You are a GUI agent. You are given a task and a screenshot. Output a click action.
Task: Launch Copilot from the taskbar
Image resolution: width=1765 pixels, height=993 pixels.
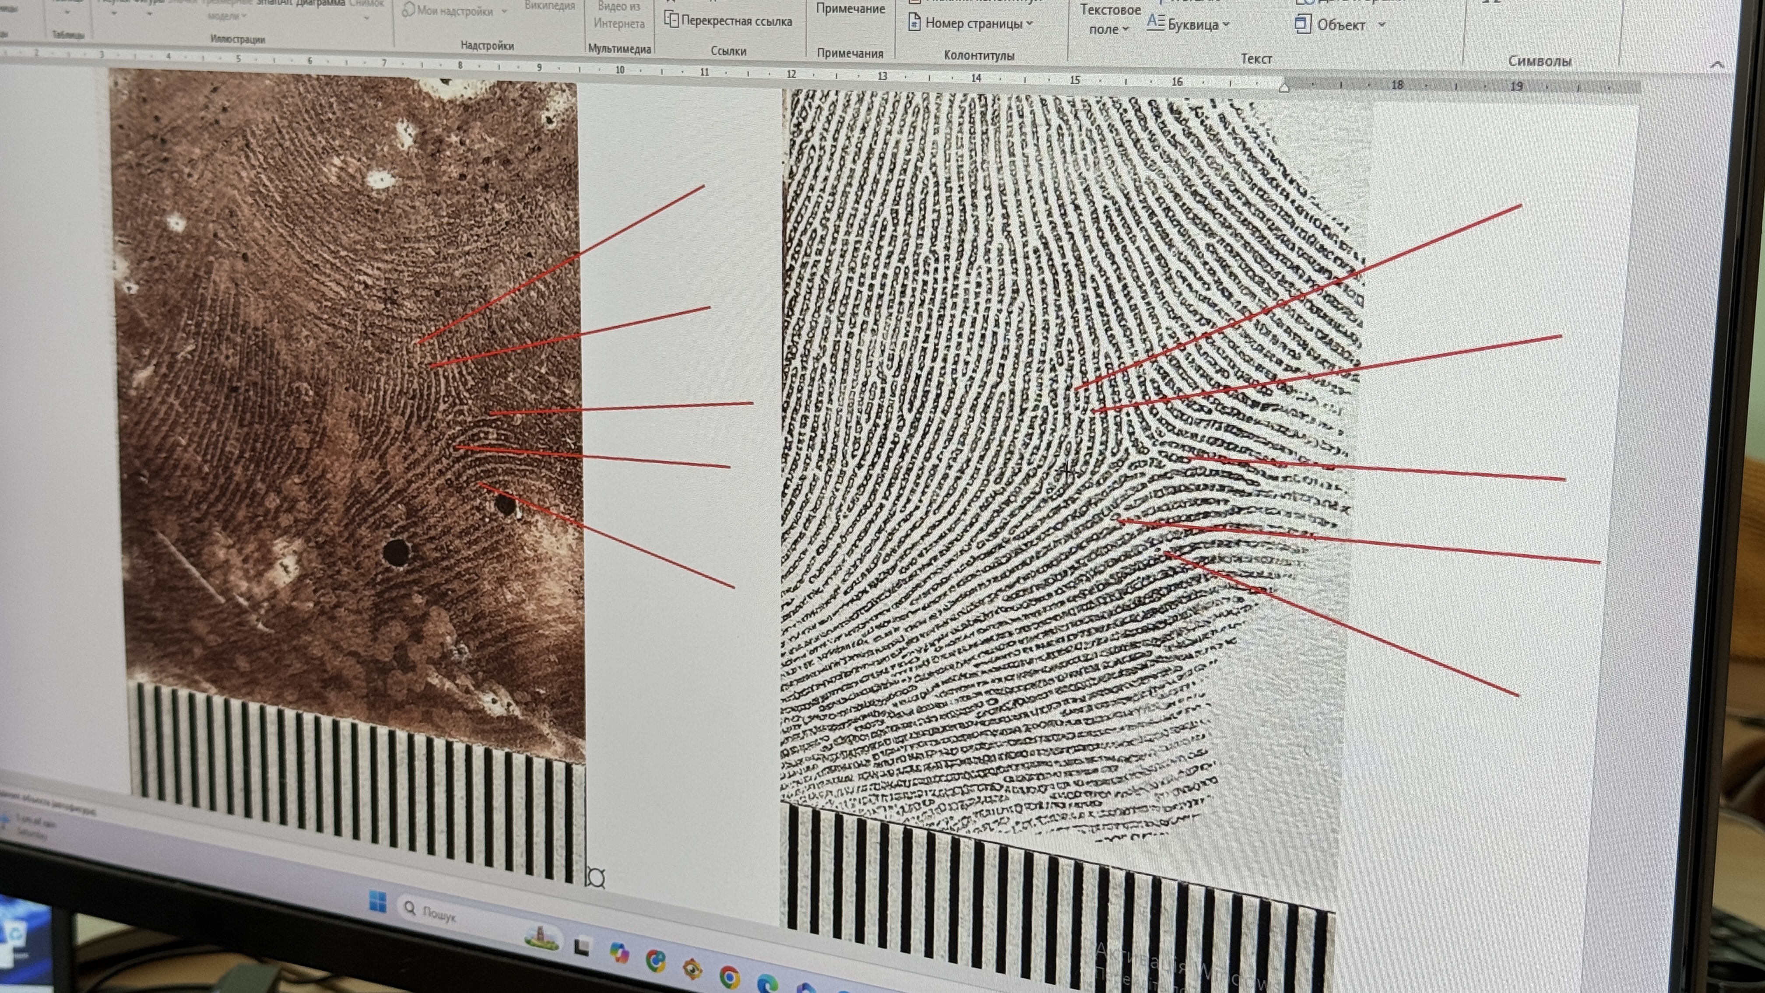(x=619, y=953)
